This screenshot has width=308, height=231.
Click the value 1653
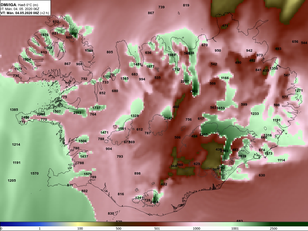221,108
